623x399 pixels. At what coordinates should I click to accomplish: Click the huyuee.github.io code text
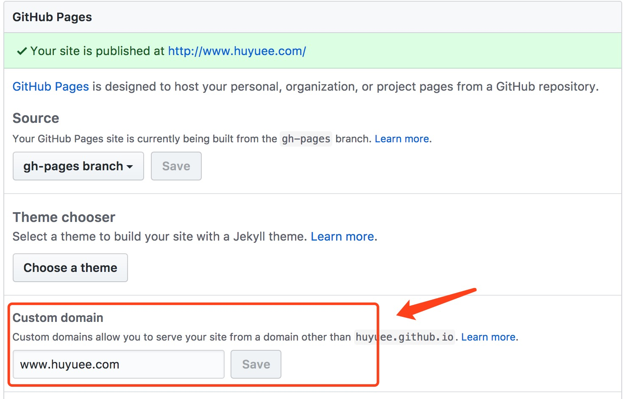click(x=404, y=337)
